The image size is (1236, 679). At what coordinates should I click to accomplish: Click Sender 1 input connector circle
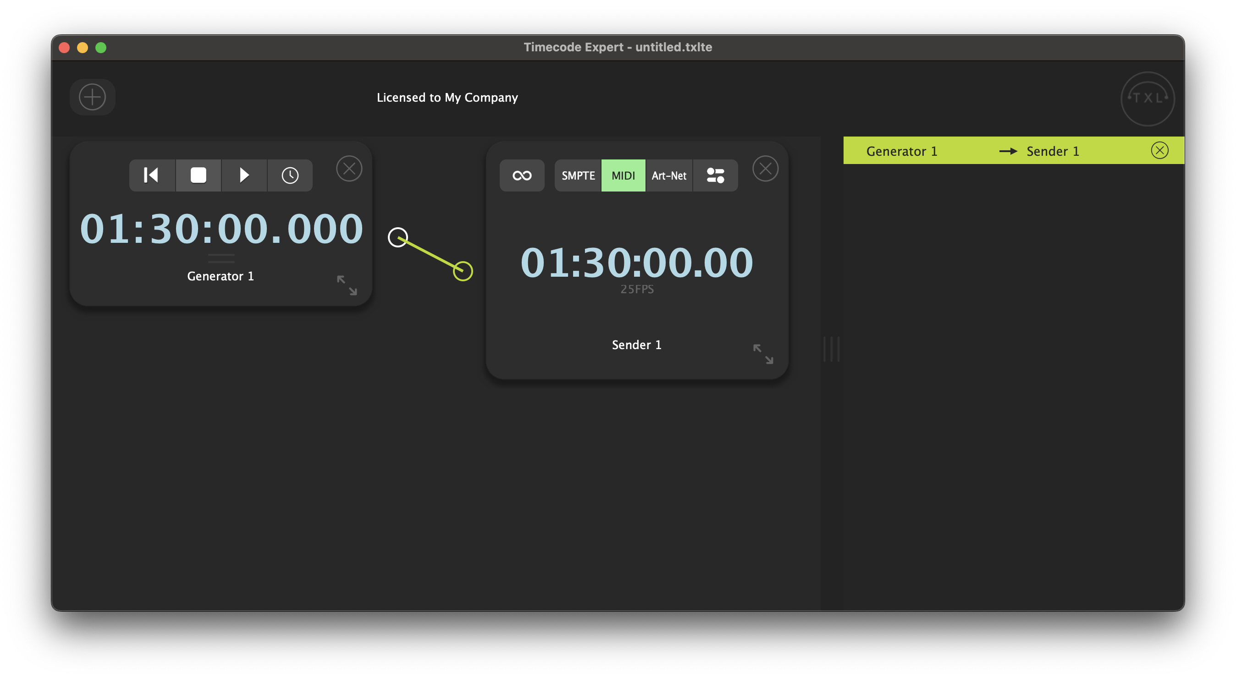463,271
